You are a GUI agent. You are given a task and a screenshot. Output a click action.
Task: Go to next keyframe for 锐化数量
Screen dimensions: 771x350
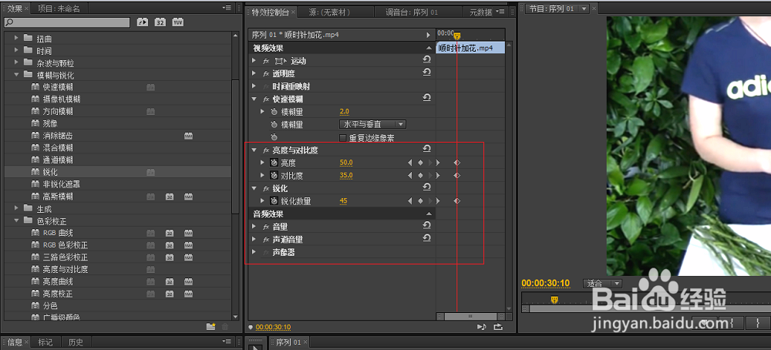click(x=431, y=201)
